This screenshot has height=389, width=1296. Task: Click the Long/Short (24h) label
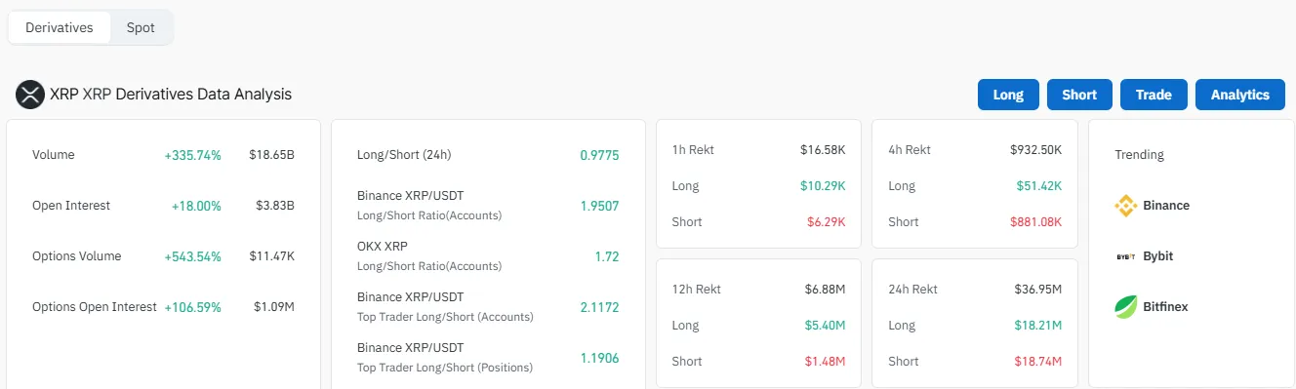pyautogui.click(x=404, y=155)
